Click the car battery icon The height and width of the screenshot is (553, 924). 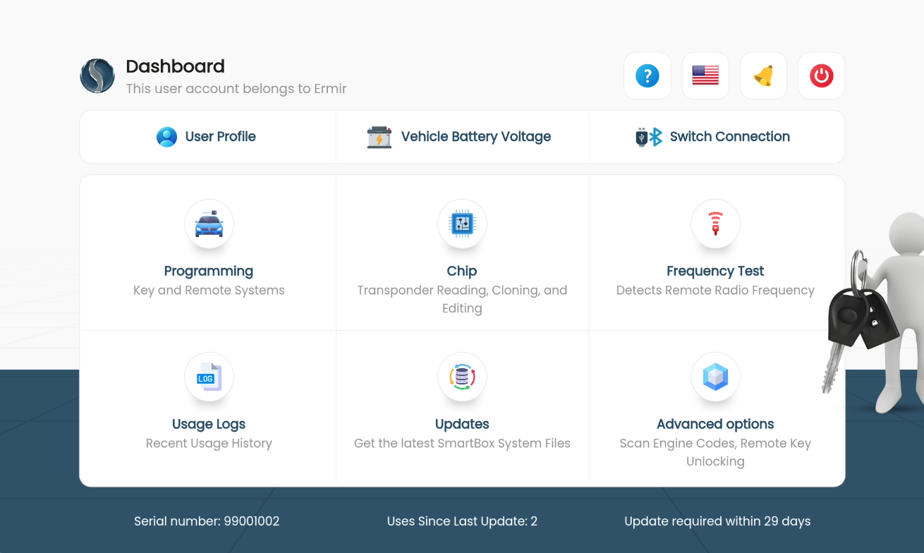coord(379,137)
